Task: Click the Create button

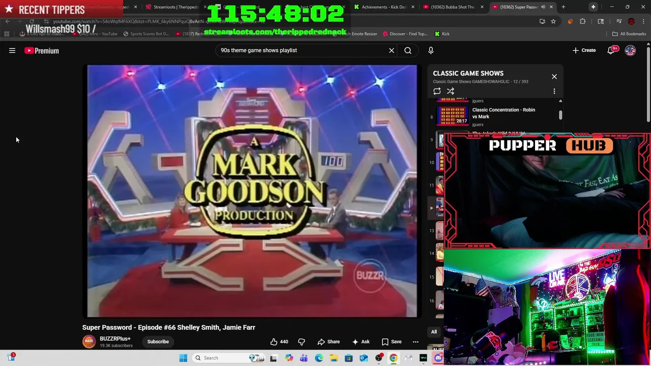Action: tap(584, 50)
